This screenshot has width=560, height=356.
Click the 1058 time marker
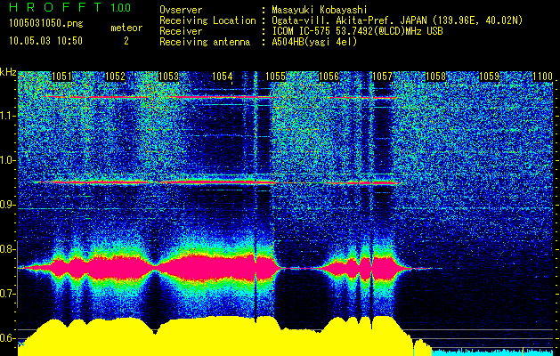[435, 77]
